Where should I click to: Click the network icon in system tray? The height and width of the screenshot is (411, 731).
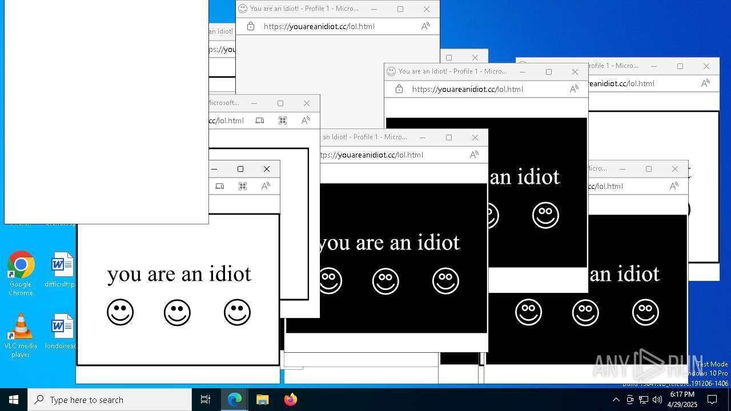[644, 400]
